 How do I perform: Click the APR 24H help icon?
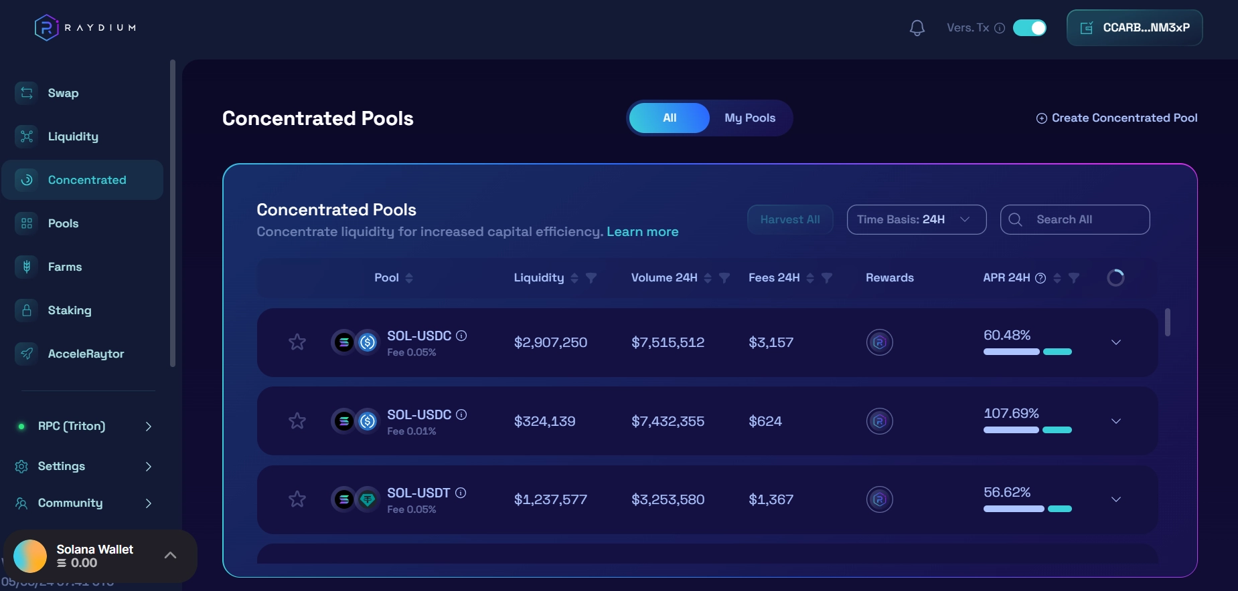(x=1040, y=278)
